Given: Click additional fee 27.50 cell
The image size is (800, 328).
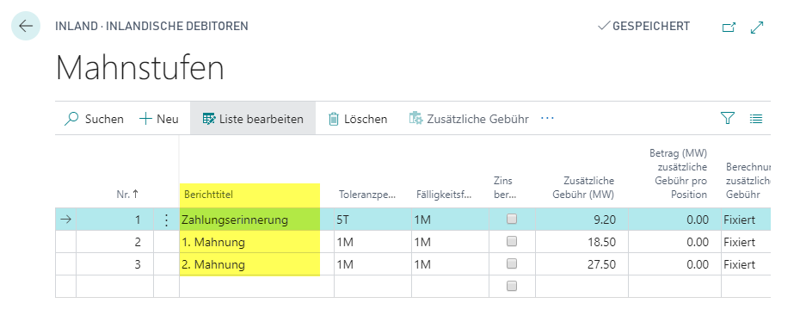Looking at the screenshot, I should click(582, 264).
